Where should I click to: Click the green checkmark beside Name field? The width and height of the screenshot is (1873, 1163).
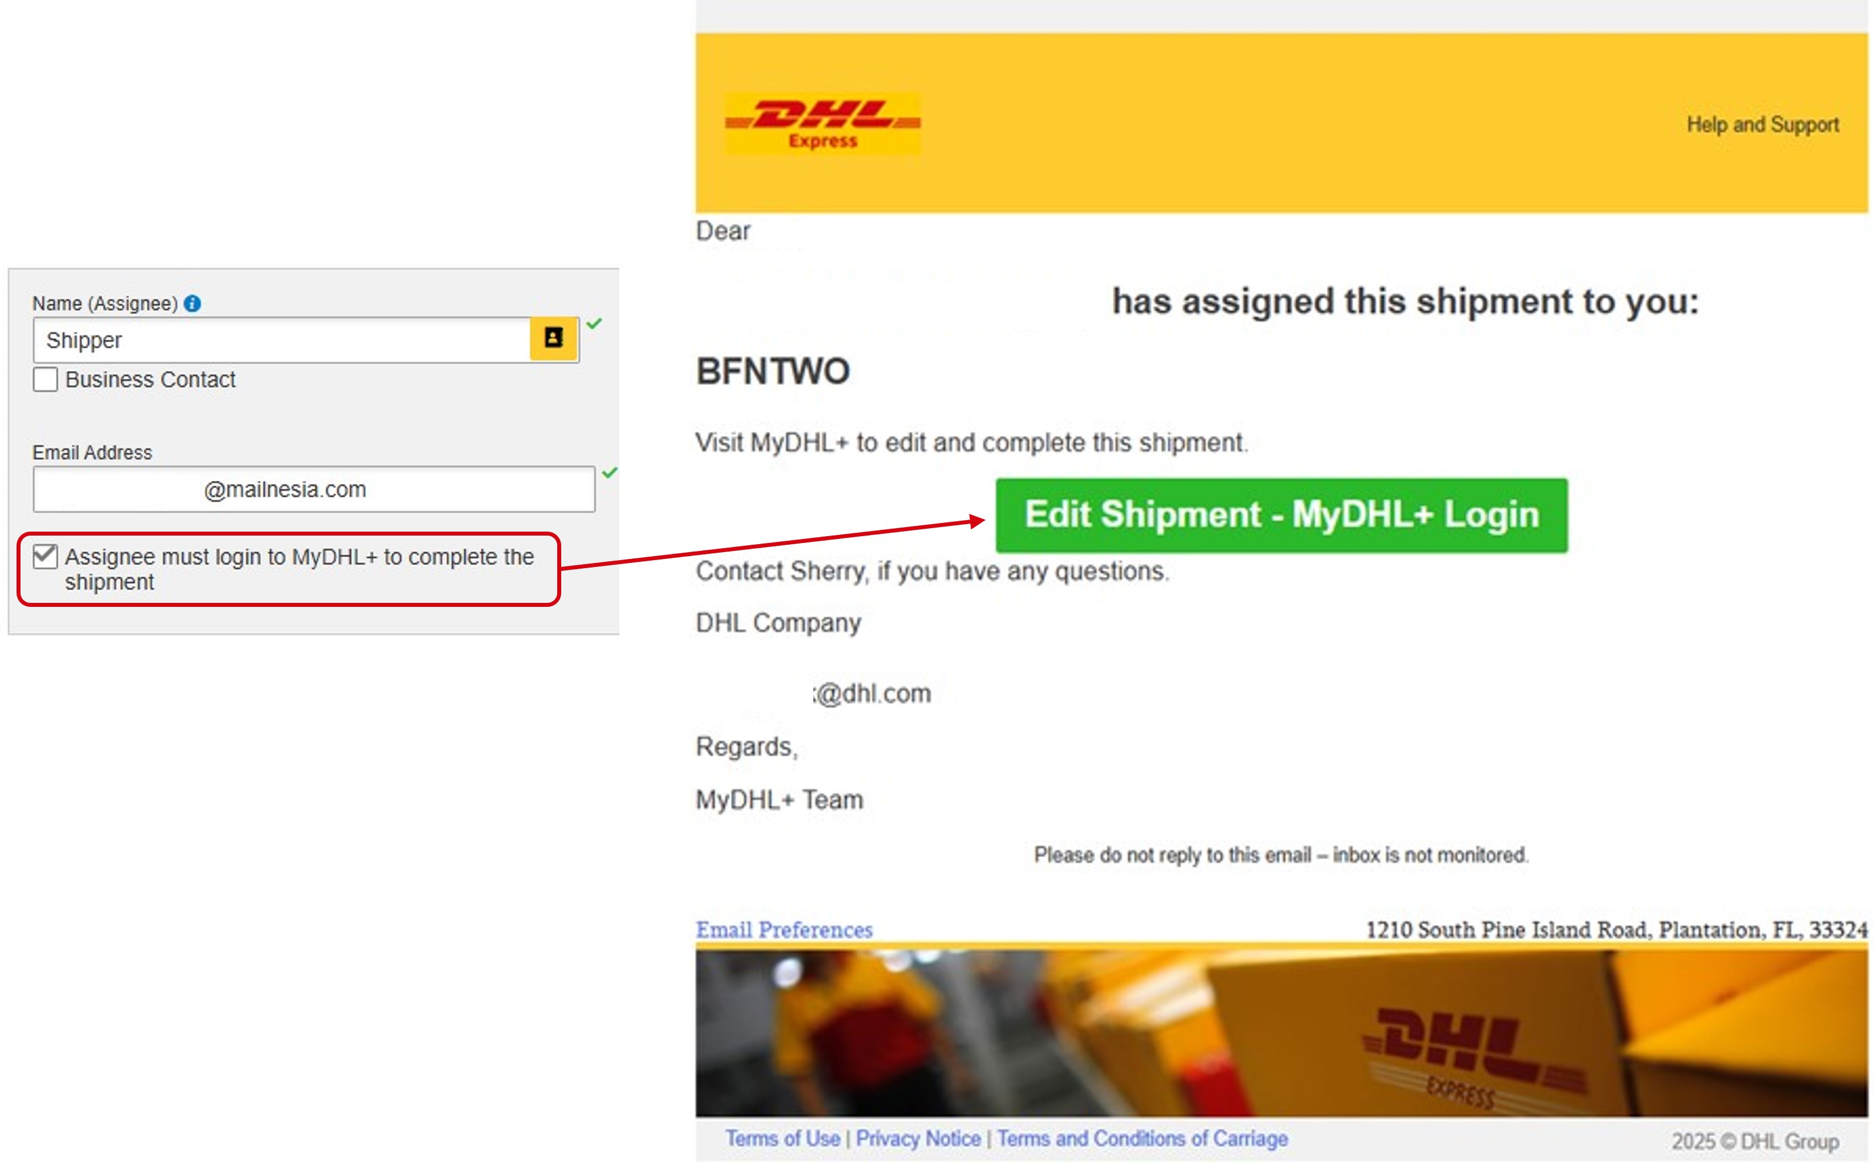pos(594,324)
